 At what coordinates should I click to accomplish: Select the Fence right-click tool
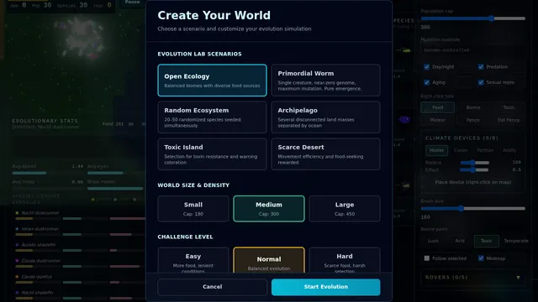[473, 120]
